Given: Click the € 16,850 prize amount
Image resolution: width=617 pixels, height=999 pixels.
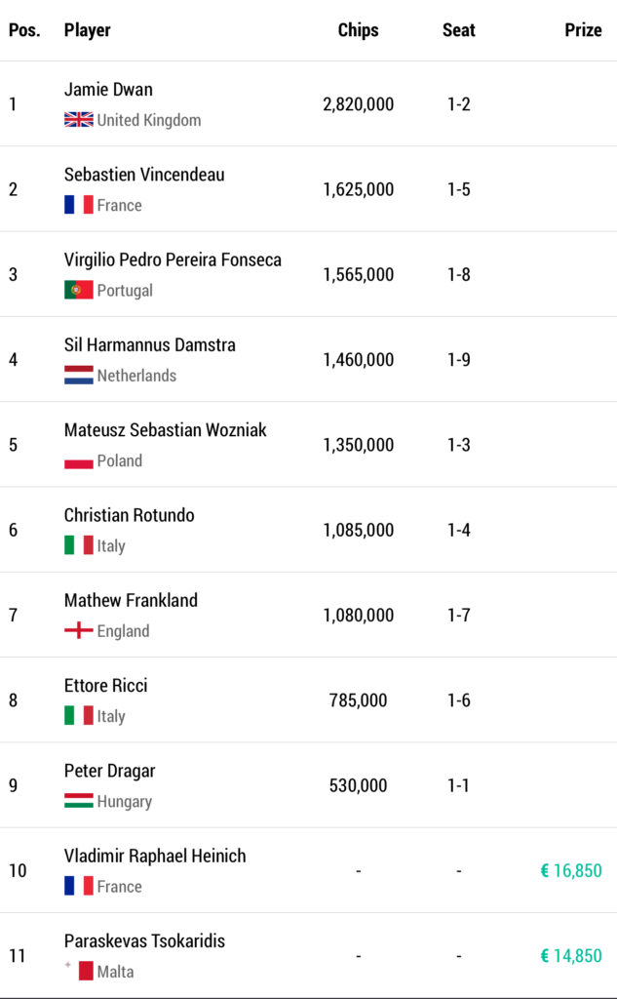Looking at the screenshot, I should pos(570,870).
